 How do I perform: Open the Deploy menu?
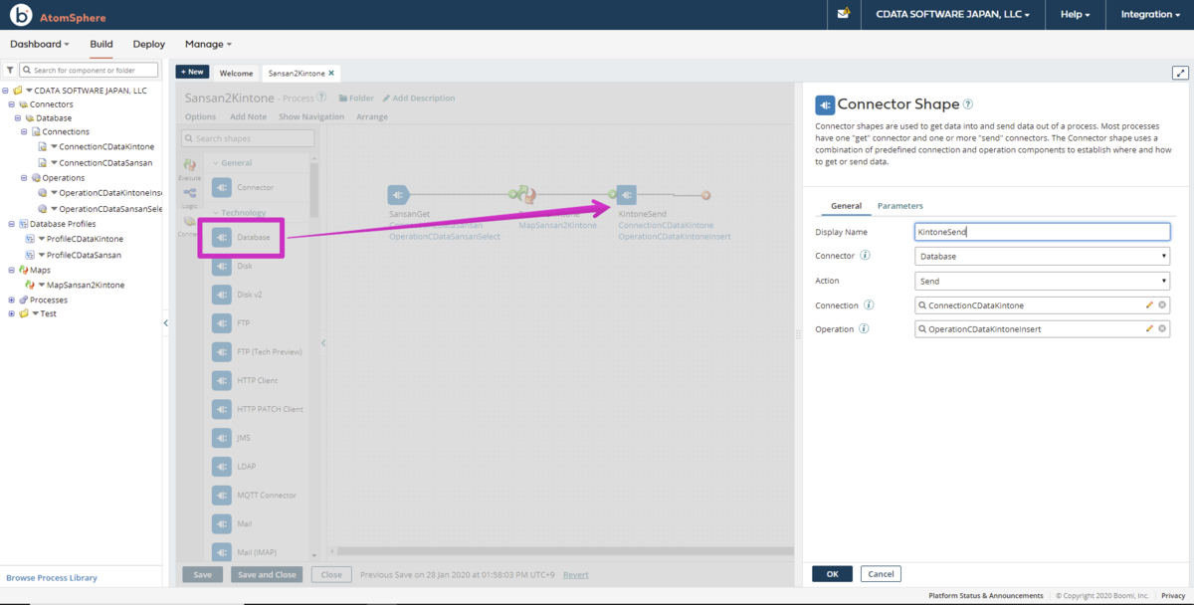[x=148, y=44]
